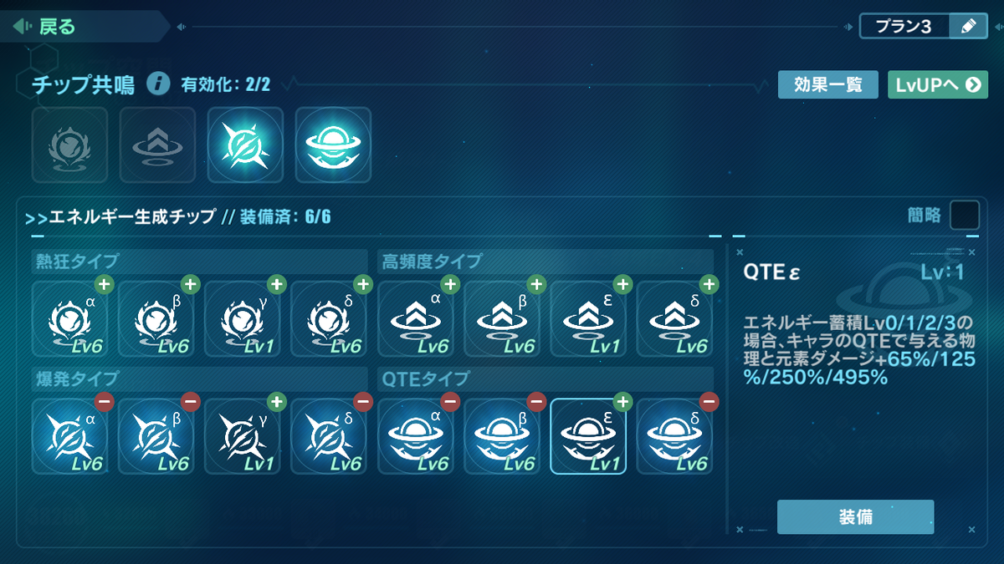
Task: Click the inactive 熱狂 resonance slot
Action: [69, 145]
